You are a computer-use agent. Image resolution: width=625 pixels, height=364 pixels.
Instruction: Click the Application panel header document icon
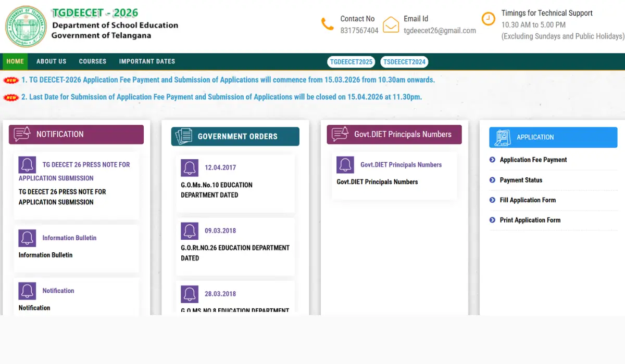[503, 137]
